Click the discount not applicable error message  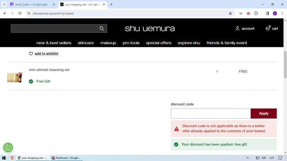click(224, 128)
